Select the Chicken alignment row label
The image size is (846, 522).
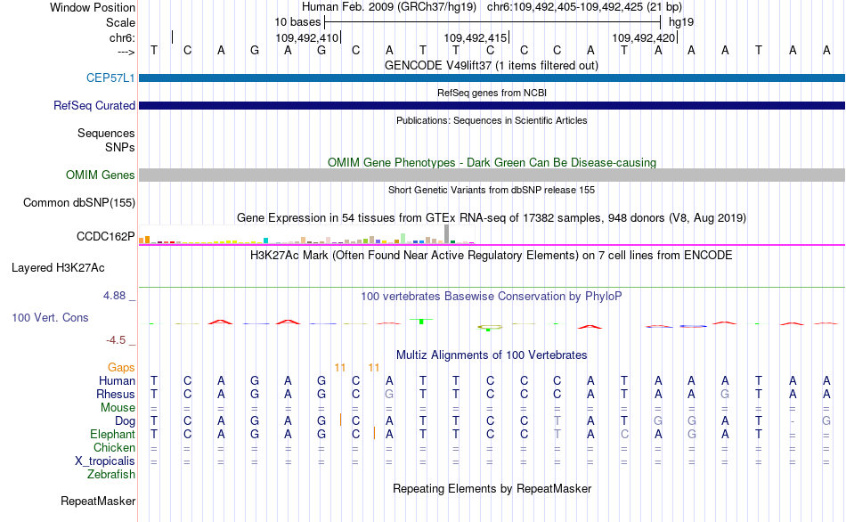tap(114, 447)
